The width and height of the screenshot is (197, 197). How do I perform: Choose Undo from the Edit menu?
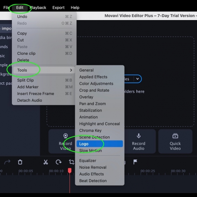(x=44, y=17)
